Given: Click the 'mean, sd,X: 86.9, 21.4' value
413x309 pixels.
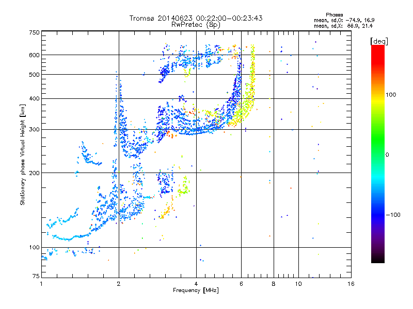Looking at the screenshot, I should (x=343, y=26).
